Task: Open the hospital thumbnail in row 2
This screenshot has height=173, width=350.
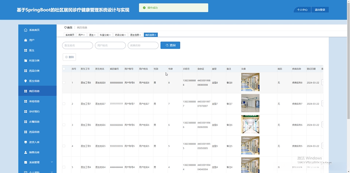Action: click(250, 103)
